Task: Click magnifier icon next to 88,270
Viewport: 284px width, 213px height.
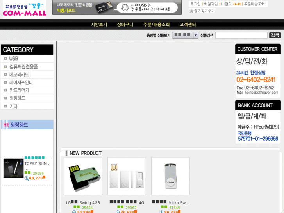Action: coord(27,178)
